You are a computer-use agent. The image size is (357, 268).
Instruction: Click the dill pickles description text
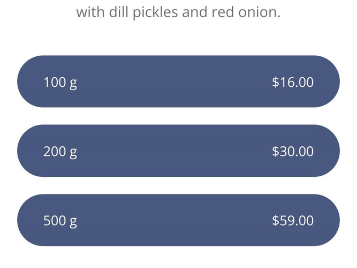point(178,12)
